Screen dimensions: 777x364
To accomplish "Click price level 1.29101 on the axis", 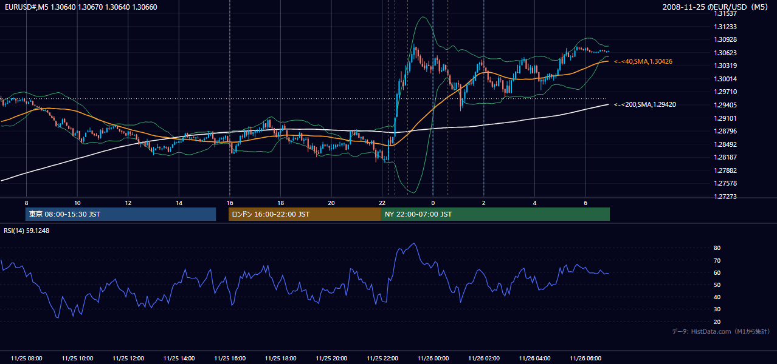I will [x=726, y=118].
